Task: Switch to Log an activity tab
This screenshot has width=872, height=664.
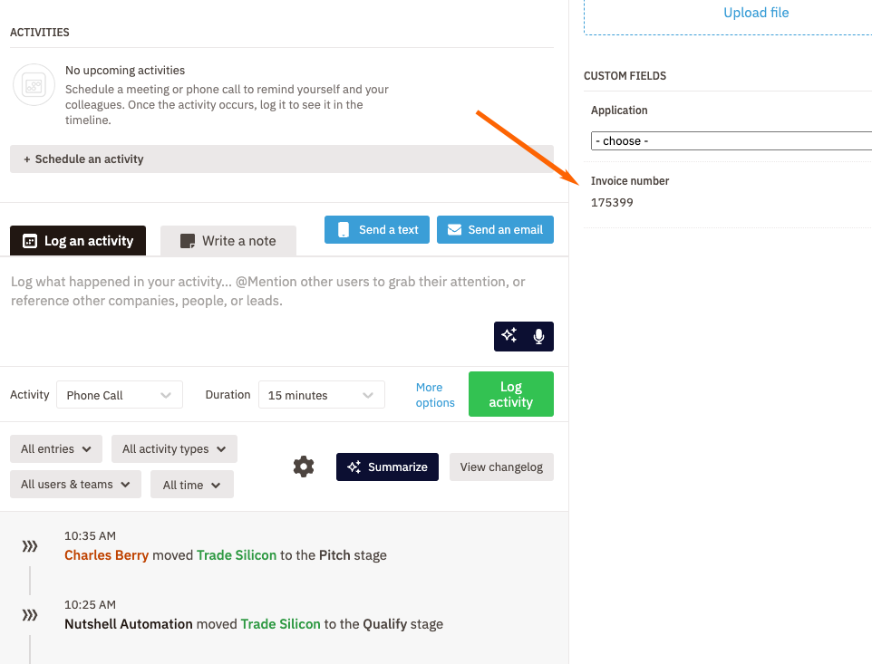Action: tap(78, 241)
